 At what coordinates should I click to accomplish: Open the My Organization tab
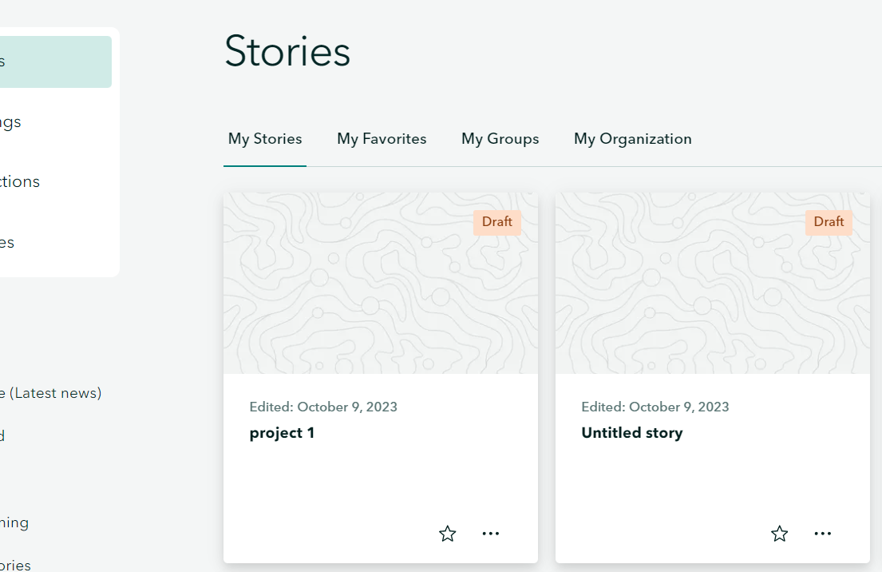(632, 138)
